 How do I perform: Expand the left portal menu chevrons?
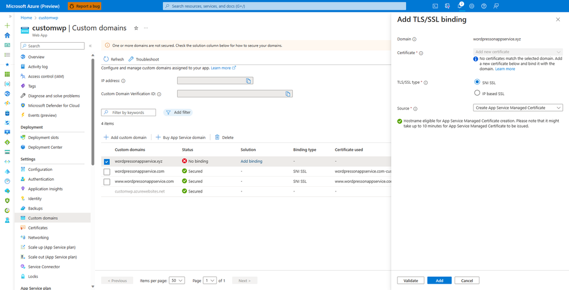click(x=10, y=17)
